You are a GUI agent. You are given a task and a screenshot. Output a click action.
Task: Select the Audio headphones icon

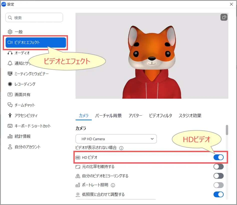point(10,53)
